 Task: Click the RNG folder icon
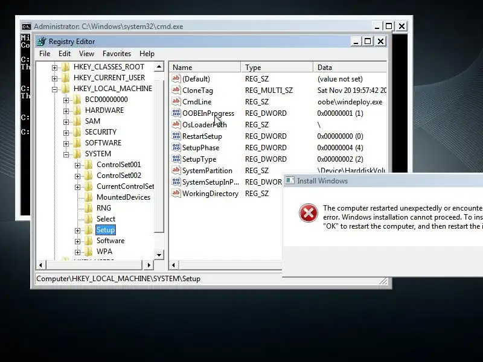coord(88,208)
